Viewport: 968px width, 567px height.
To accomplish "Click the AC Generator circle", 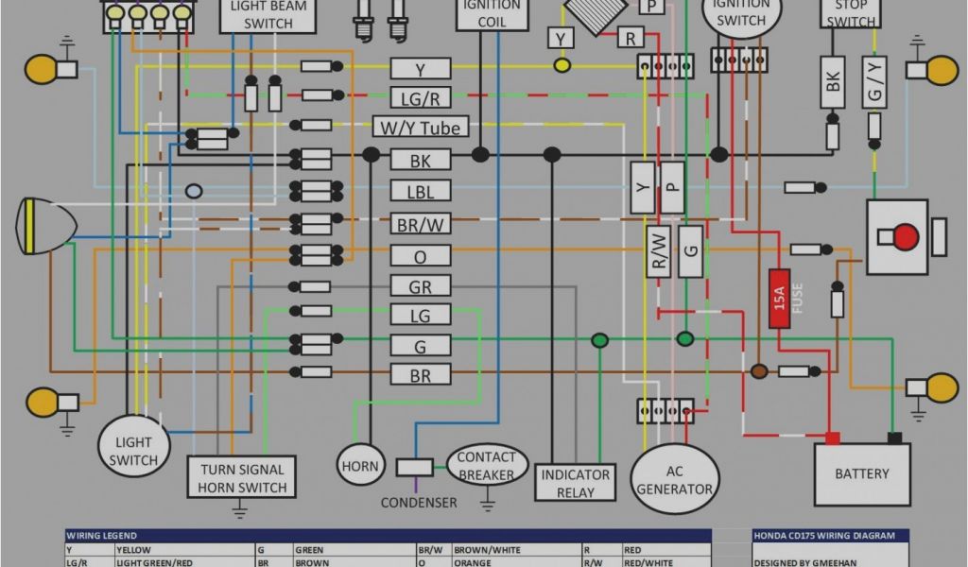I will point(674,478).
